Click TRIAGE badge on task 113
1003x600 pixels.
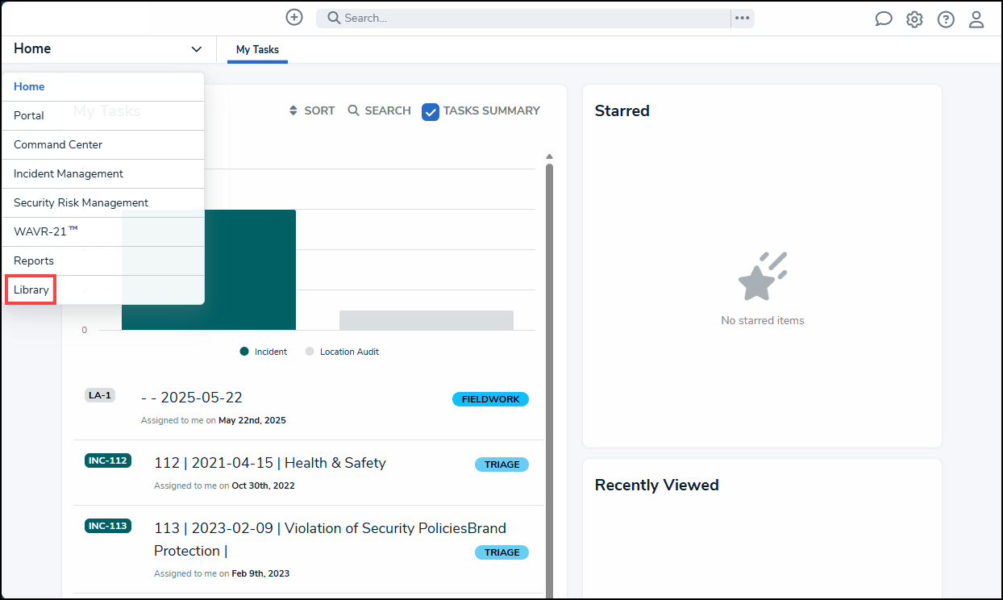pos(501,552)
